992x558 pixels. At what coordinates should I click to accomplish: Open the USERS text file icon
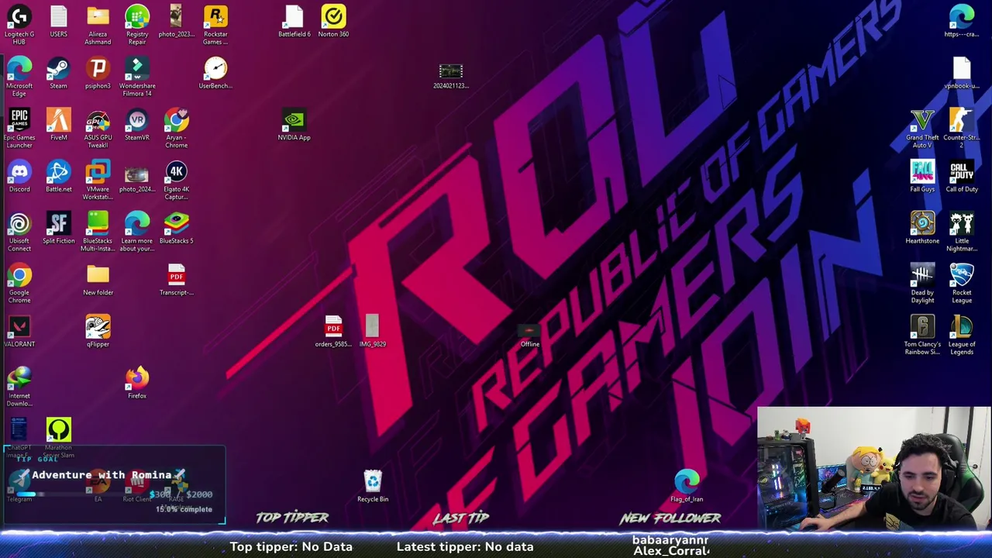click(x=58, y=21)
